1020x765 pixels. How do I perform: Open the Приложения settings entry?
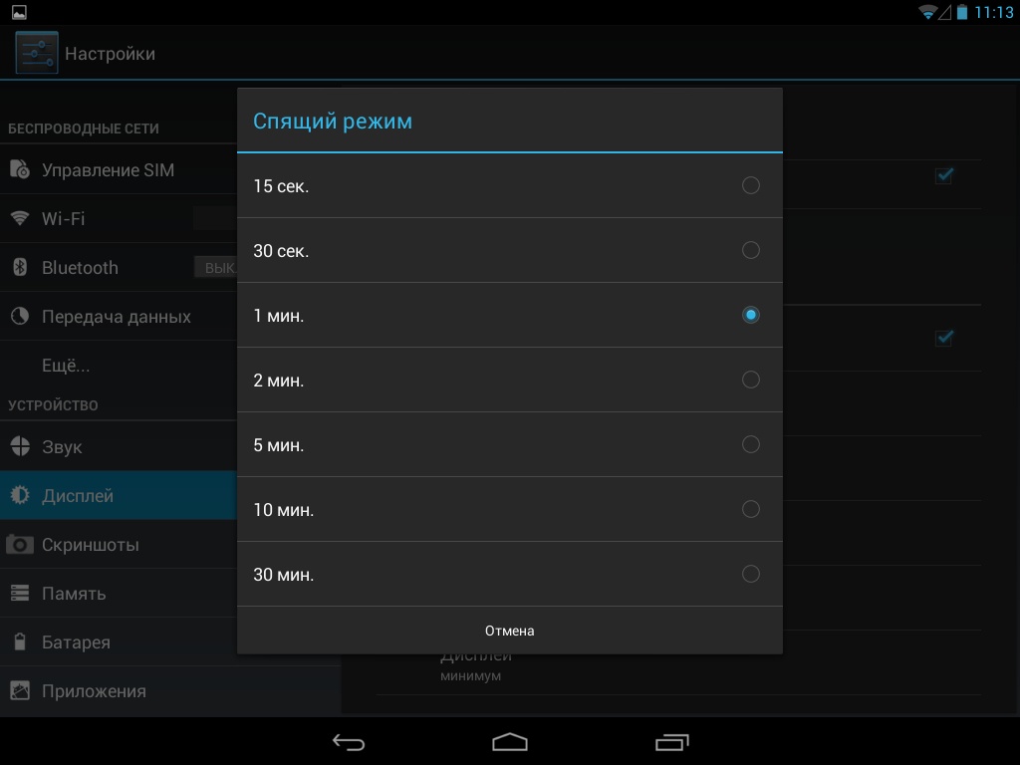point(94,691)
